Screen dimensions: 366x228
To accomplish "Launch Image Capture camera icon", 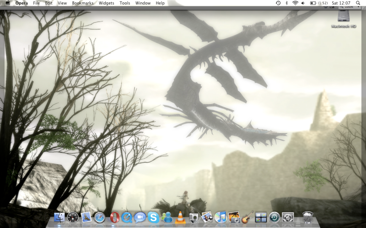I will (194, 218).
